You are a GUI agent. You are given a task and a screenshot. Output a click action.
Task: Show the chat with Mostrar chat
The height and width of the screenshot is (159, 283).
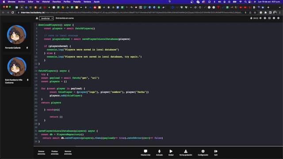click(145, 152)
